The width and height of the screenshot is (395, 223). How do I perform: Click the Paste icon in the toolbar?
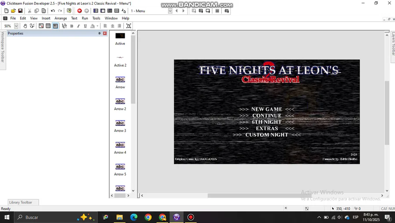click(x=43, y=11)
